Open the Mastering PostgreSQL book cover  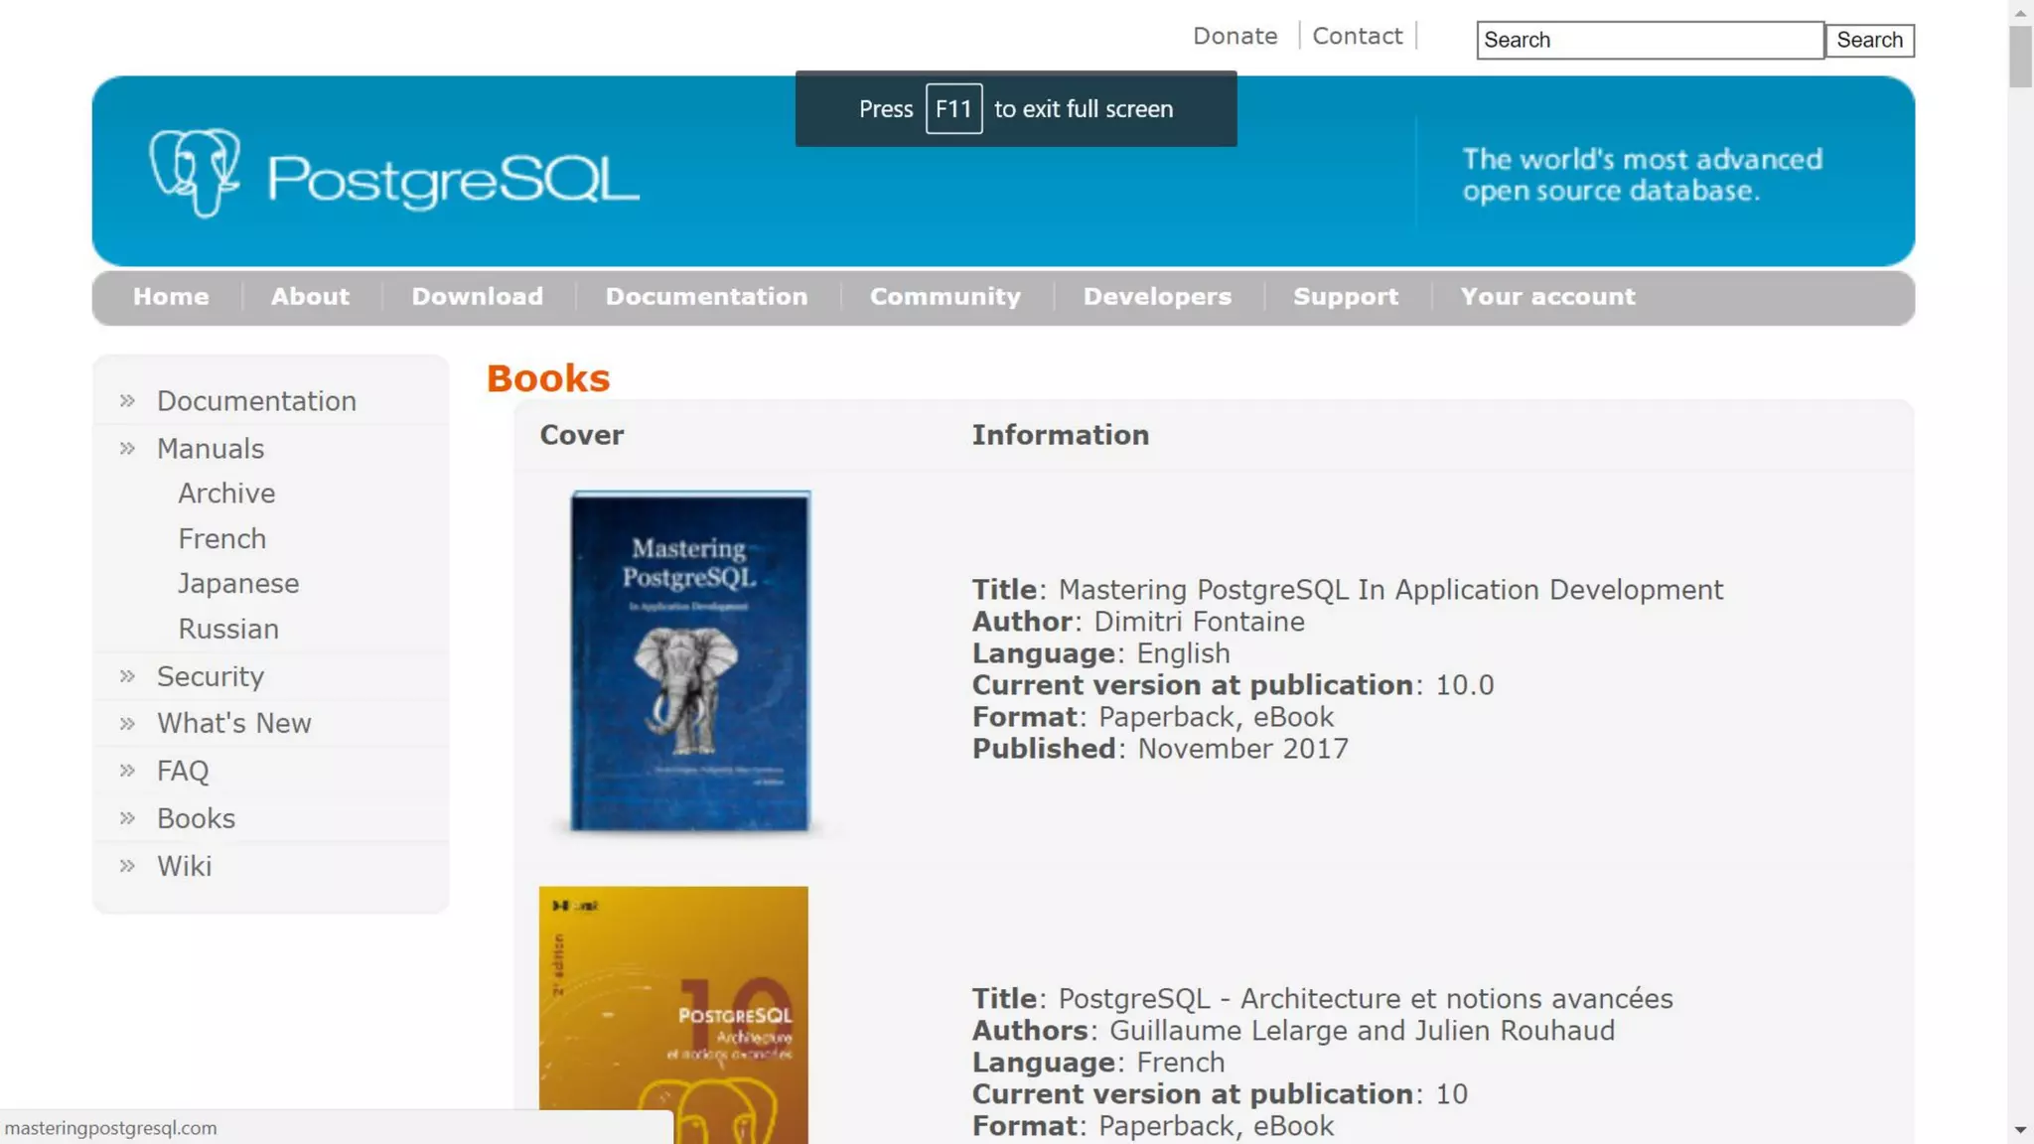tap(690, 660)
